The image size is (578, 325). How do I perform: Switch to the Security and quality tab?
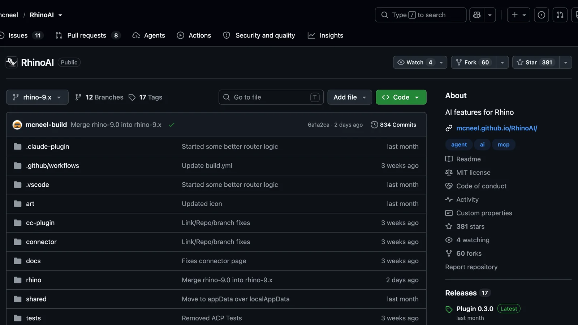[x=259, y=35]
